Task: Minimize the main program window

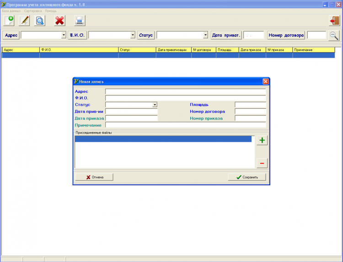Action: coord(325,5)
